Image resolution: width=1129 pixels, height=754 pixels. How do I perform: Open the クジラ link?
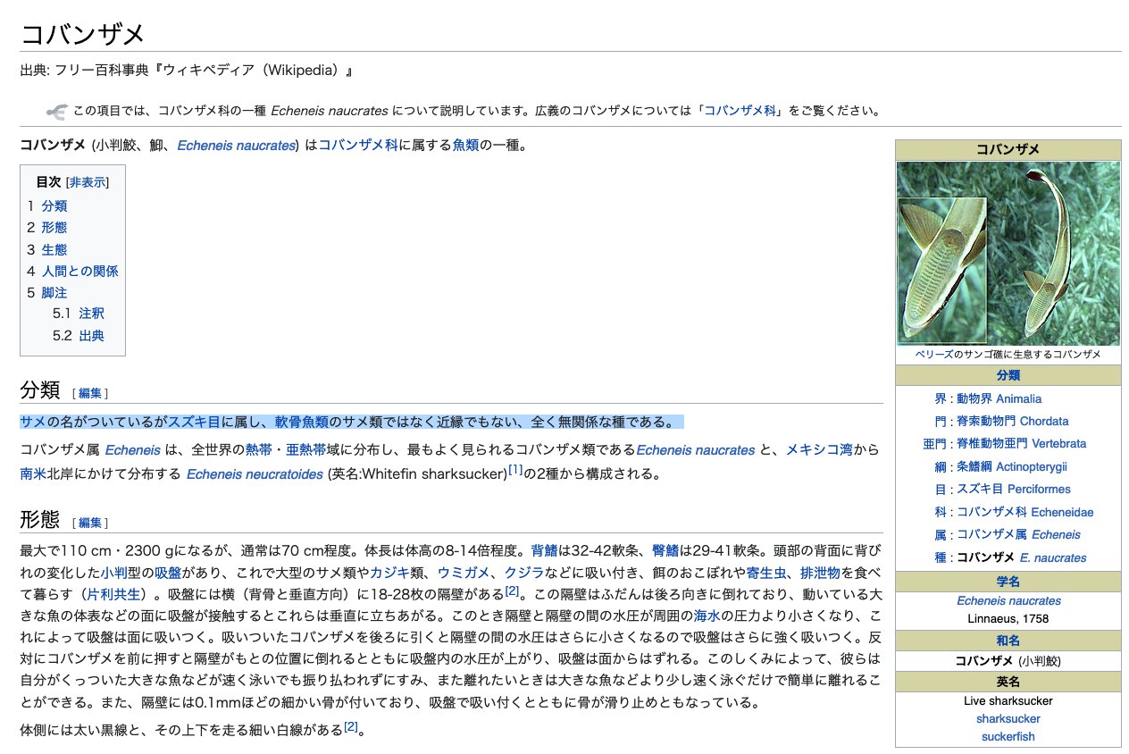pos(524,572)
